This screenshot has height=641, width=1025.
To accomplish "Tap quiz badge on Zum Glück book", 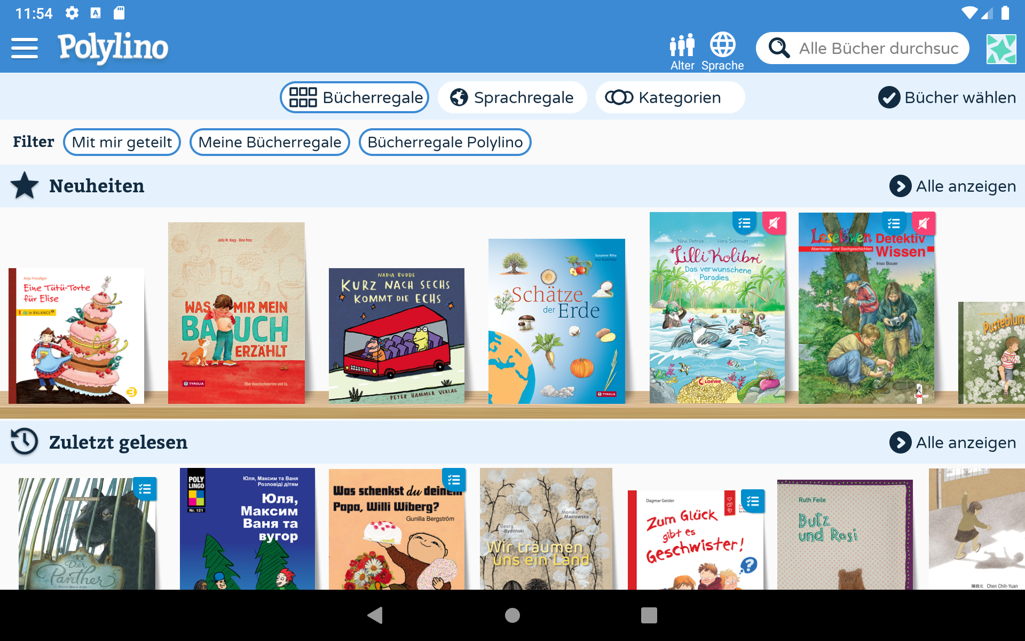I will pos(753,501).
